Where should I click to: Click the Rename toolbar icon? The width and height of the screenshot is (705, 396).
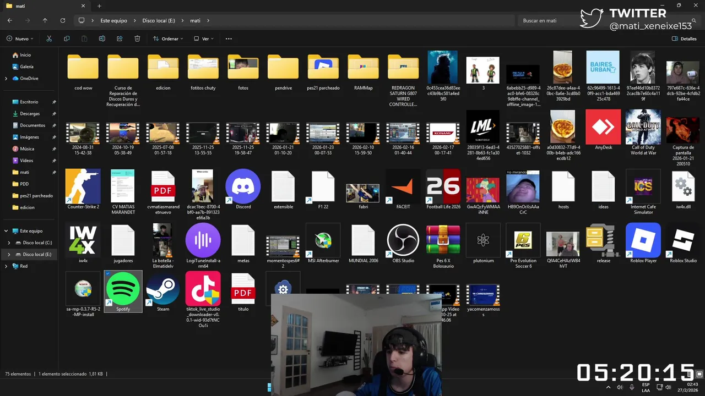[x=102, y=38]
